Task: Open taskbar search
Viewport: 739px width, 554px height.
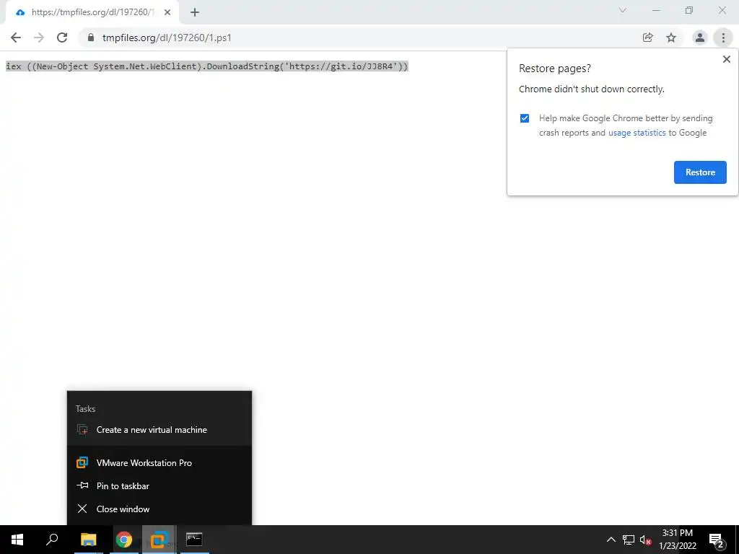Action: pos(52,540)
